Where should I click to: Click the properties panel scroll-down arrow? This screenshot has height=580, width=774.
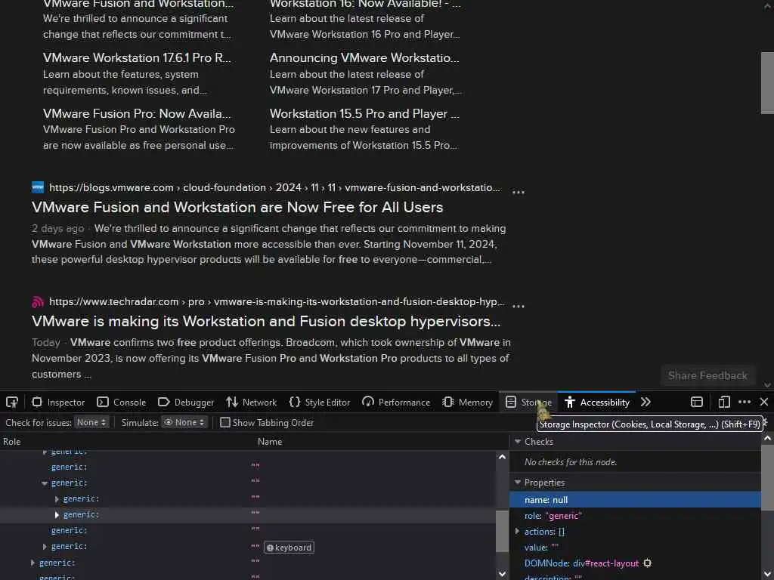pos(767,574)
